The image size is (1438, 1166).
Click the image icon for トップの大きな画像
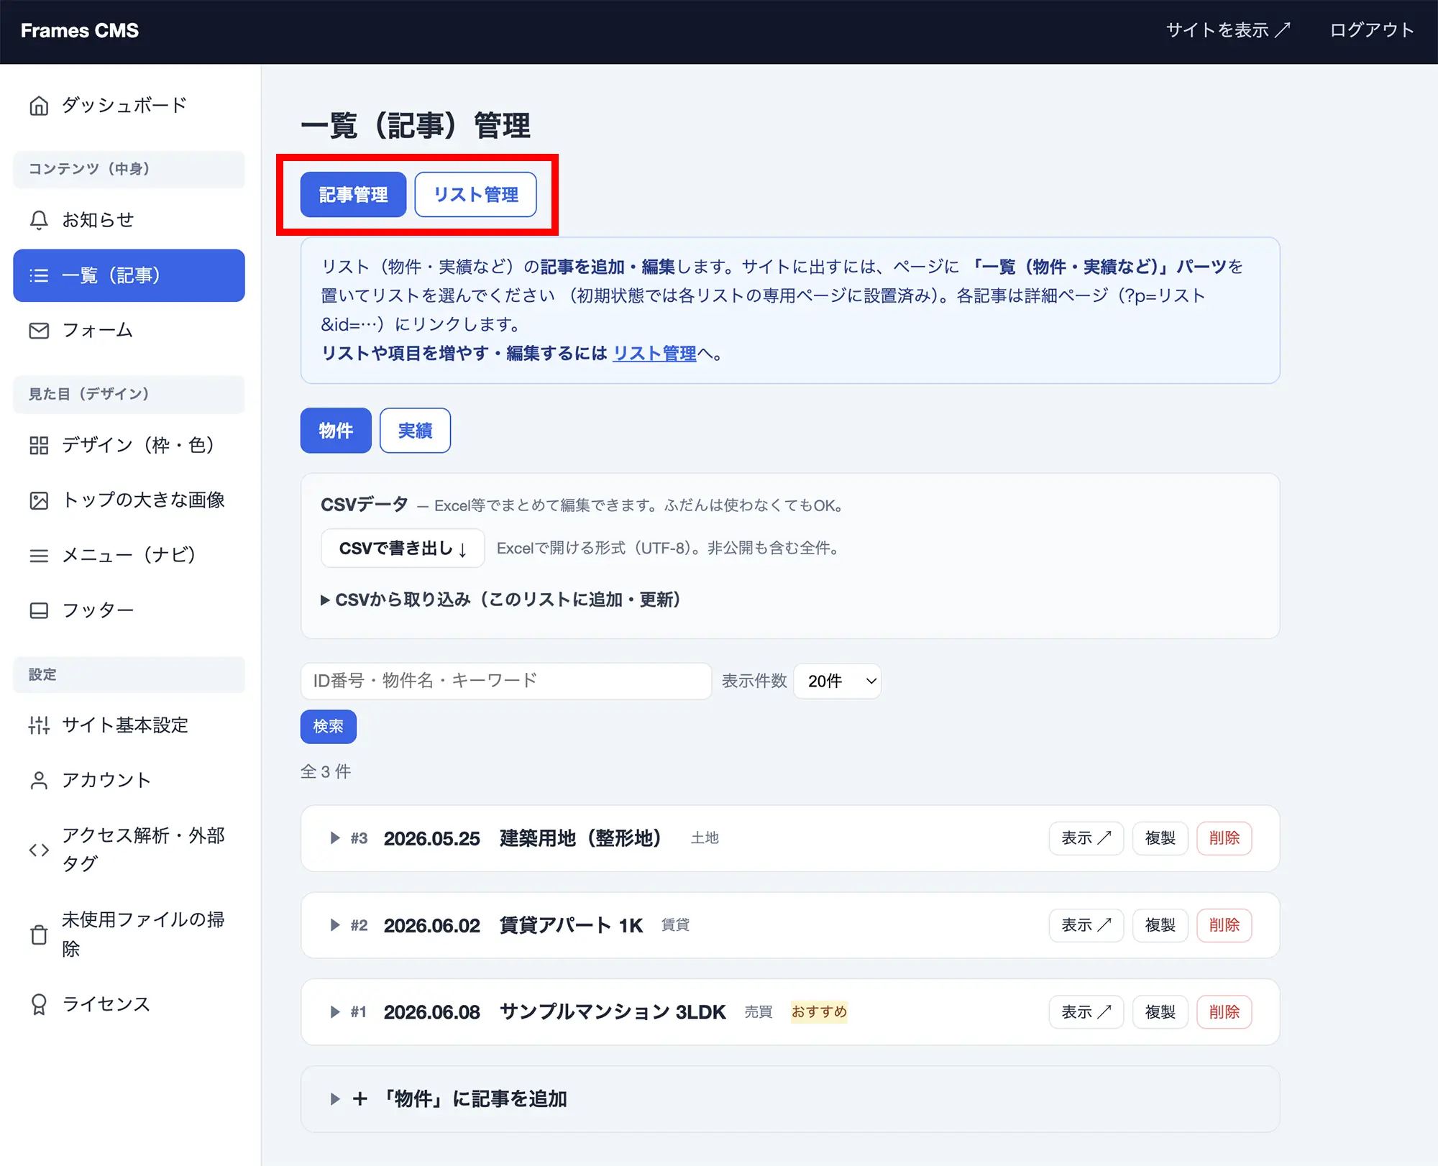pyautogui.click(x=39, y=500)
